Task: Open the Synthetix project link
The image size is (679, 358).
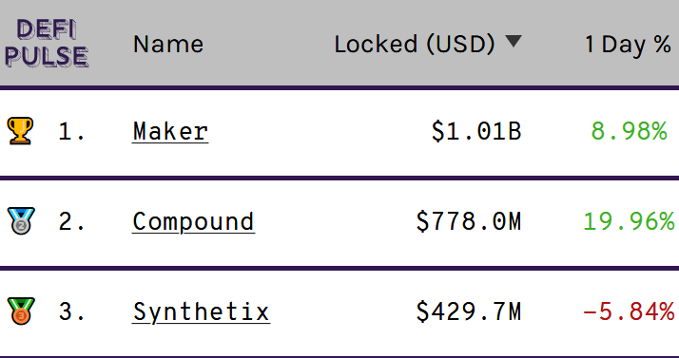Action: (x=201, y=311)
